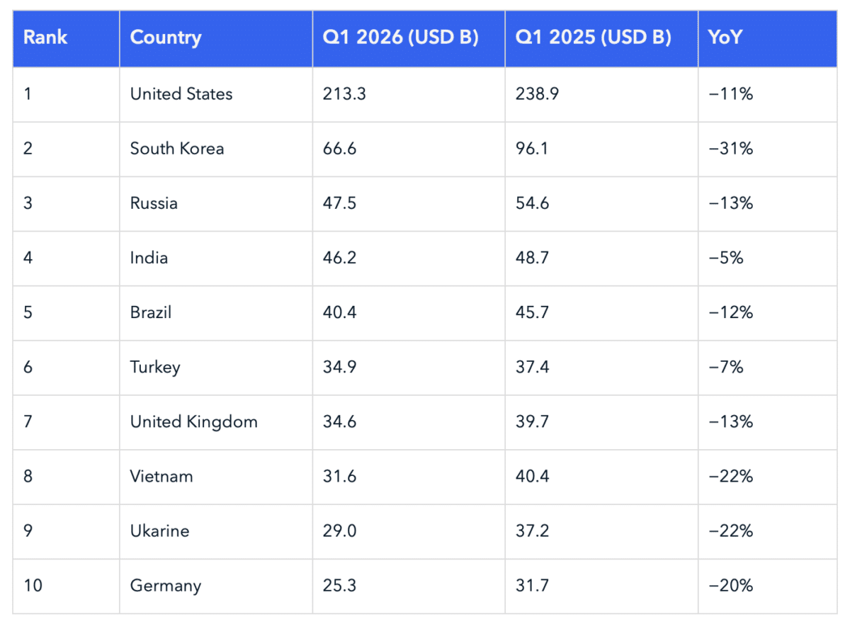Click the YoY column header
Image resolution: width=850 pixels, height=624 pixels.
(x=725, y=38)
